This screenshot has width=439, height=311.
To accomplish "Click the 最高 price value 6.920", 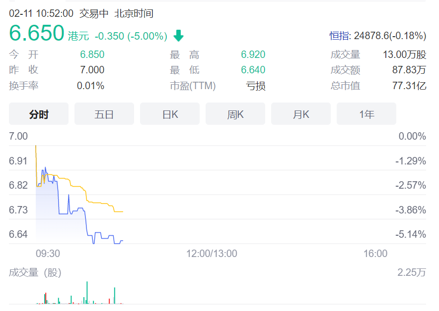I will point(253,54).
